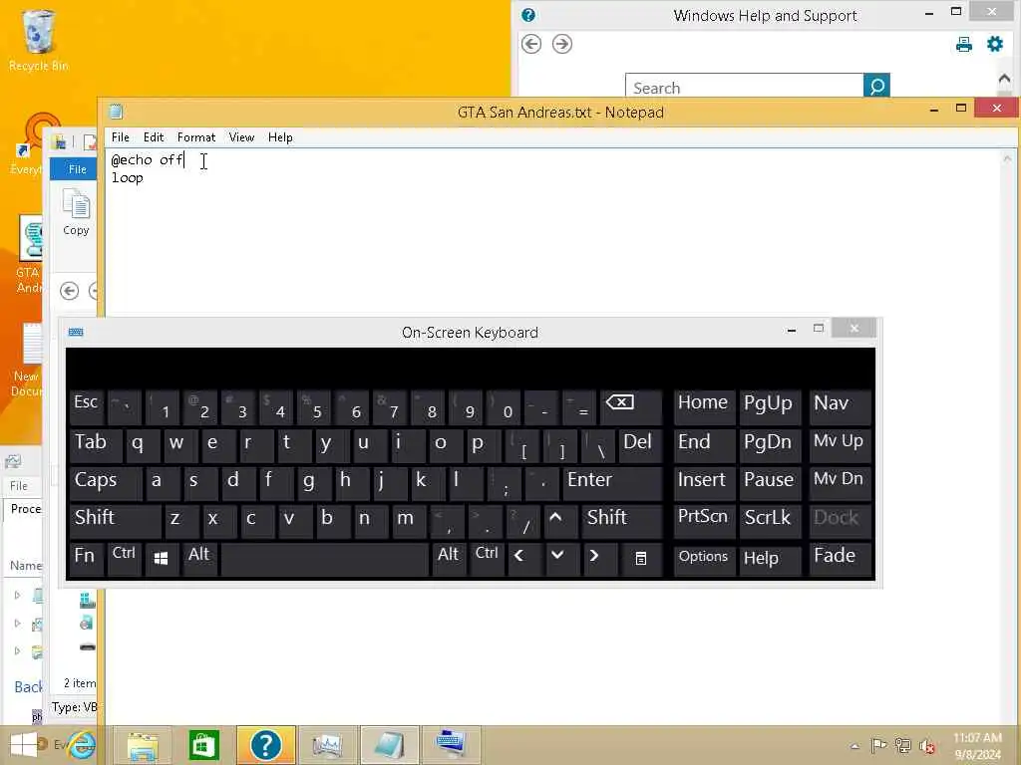Click the Esc key
Image resolution: width=1021 pixels, height=765 pixels.
(x=87, y=407)
